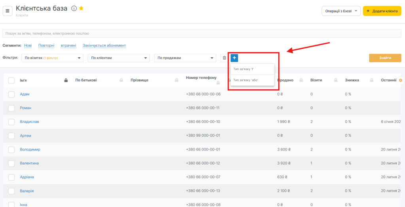Open the По клієнтам filter dropdown
This screenshot has width=405, height=207.
[x=119, y=58]
